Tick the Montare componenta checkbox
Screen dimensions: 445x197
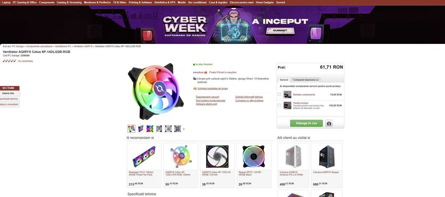coord(279,95)
